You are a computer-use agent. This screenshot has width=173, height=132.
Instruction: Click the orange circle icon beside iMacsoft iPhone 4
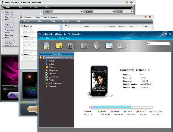point(41,57)
